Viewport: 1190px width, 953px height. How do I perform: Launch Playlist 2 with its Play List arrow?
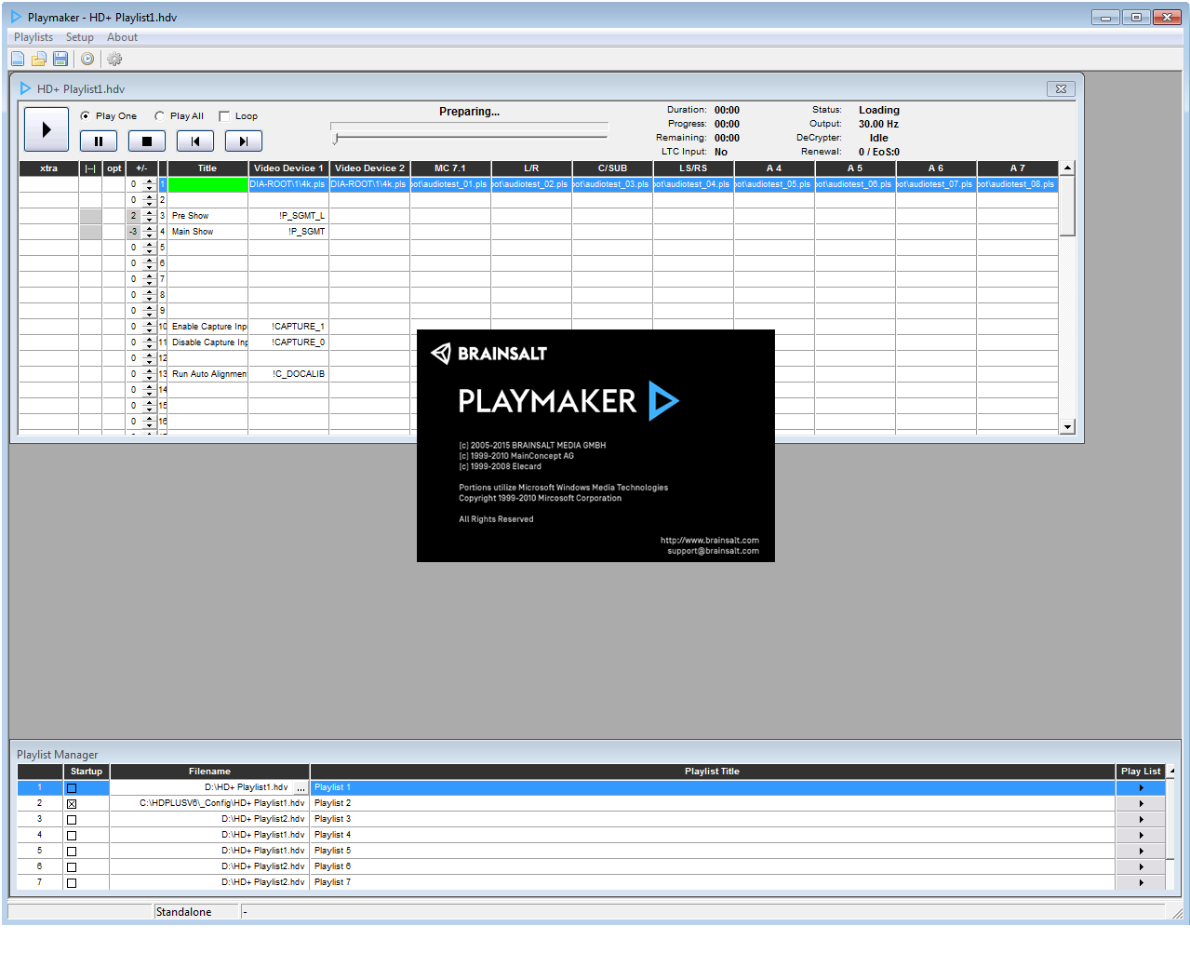tap(1141, 804)
